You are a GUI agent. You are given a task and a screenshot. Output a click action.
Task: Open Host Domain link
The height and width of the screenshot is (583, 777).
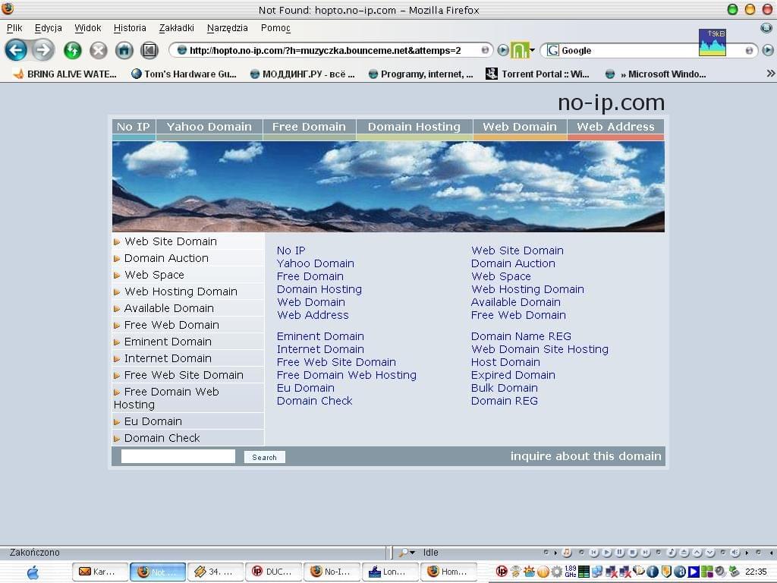point(505,362)
